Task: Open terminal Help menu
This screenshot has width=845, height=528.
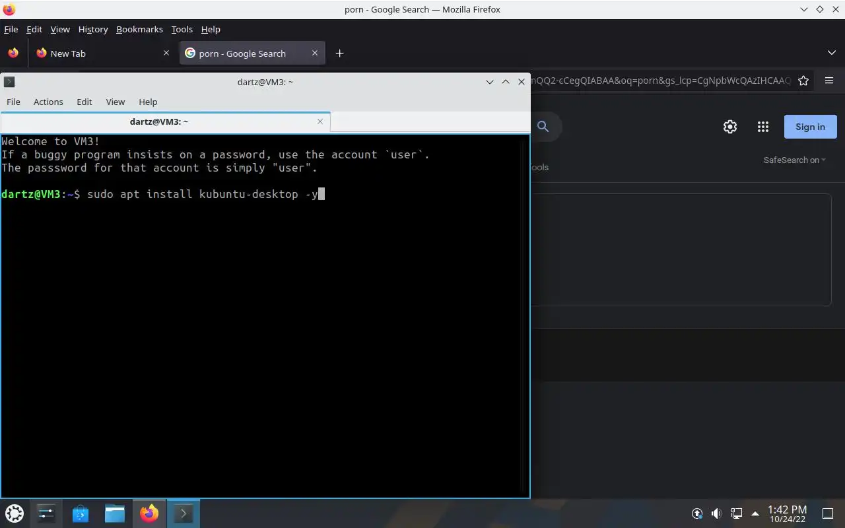Action: click(x=148, y=102)
